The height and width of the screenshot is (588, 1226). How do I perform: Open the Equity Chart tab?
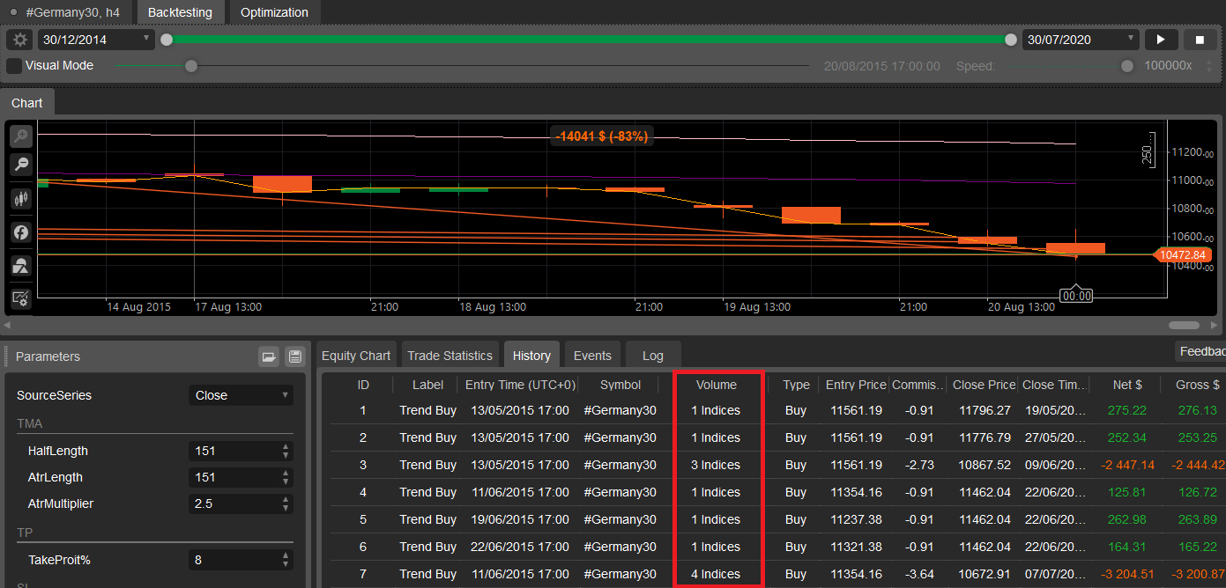click(356, 356)
